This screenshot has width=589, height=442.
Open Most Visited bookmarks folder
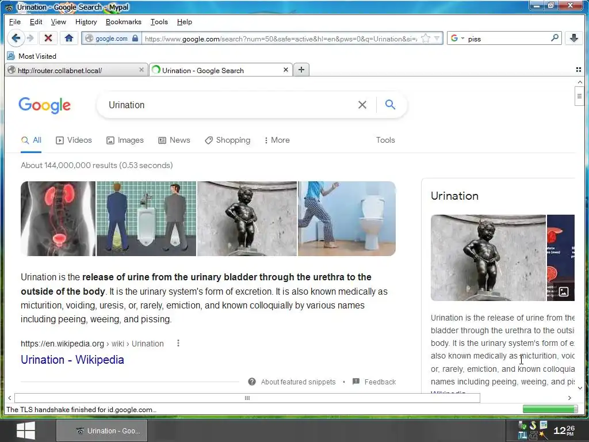(32, 56)
